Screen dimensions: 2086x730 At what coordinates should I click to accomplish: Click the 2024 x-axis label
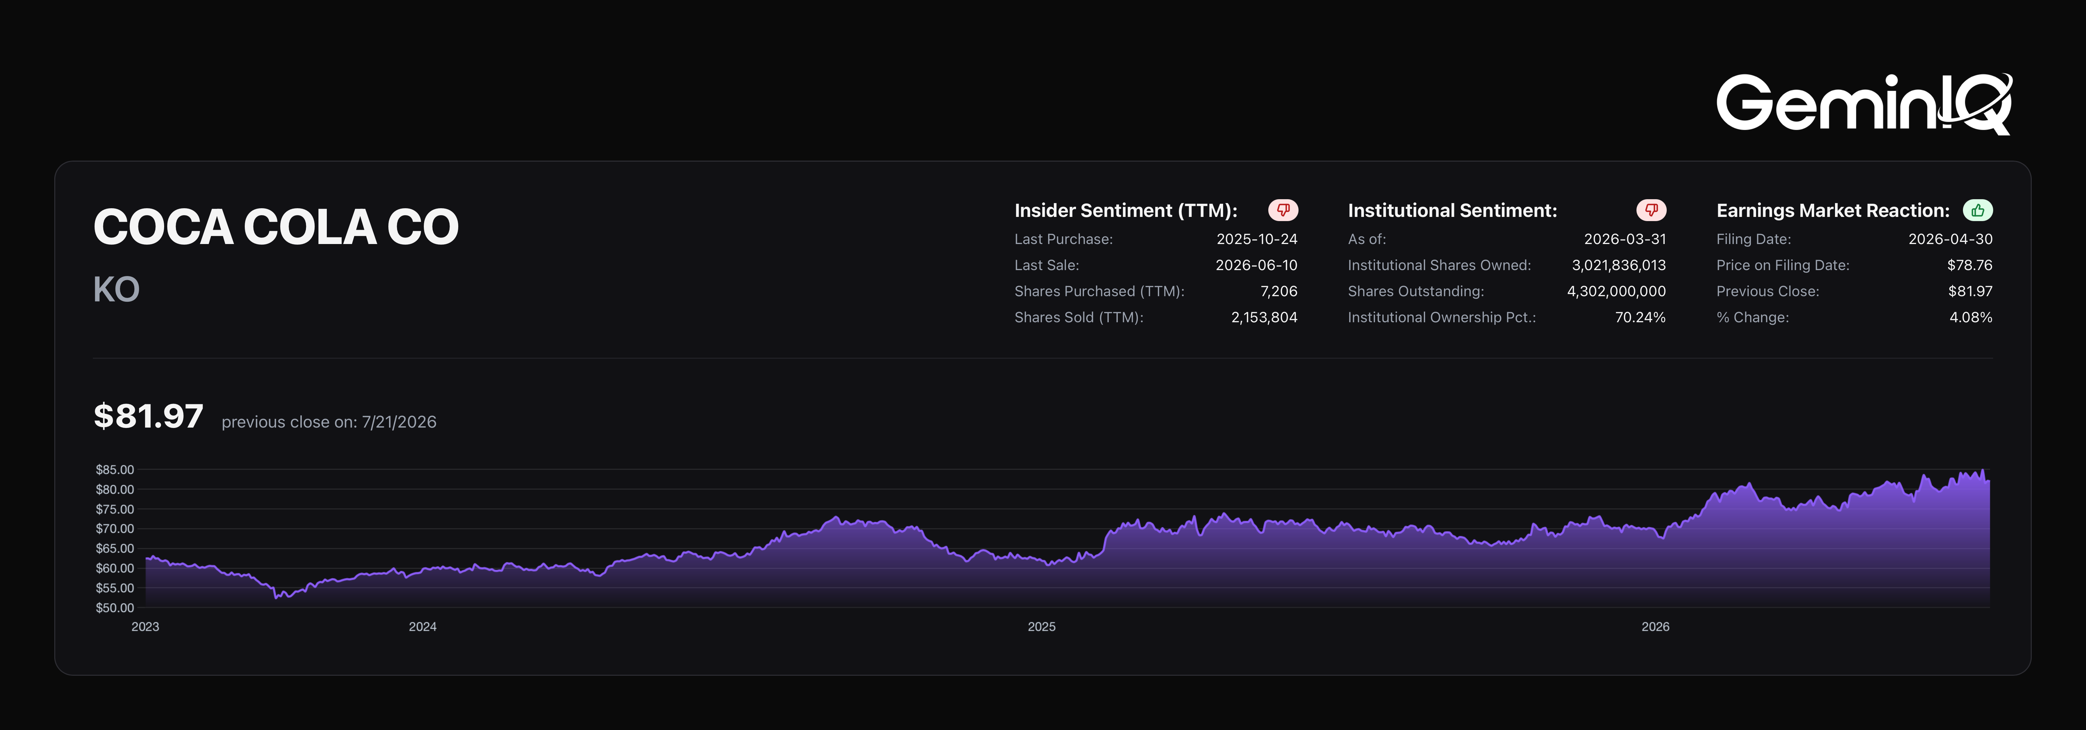(423, 626)
